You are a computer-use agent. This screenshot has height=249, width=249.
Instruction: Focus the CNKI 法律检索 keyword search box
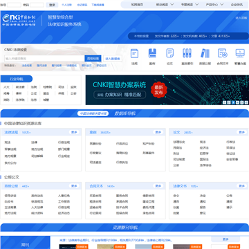tap(44, 59)
